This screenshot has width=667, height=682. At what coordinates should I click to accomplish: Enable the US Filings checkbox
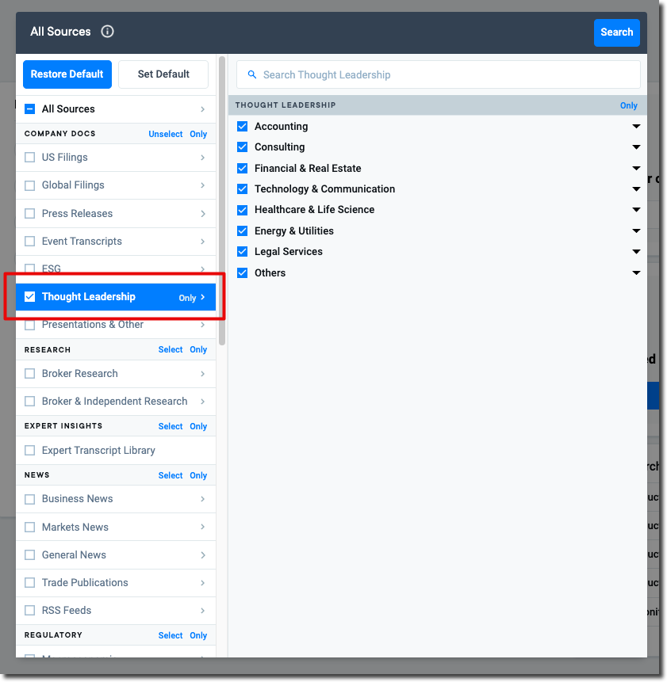point(29,157)
